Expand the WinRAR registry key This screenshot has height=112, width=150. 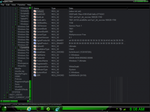point(10,87)
